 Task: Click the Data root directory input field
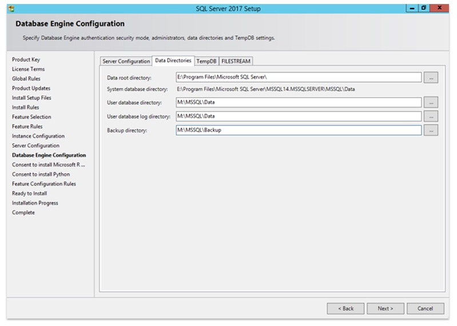click(299, 77)
